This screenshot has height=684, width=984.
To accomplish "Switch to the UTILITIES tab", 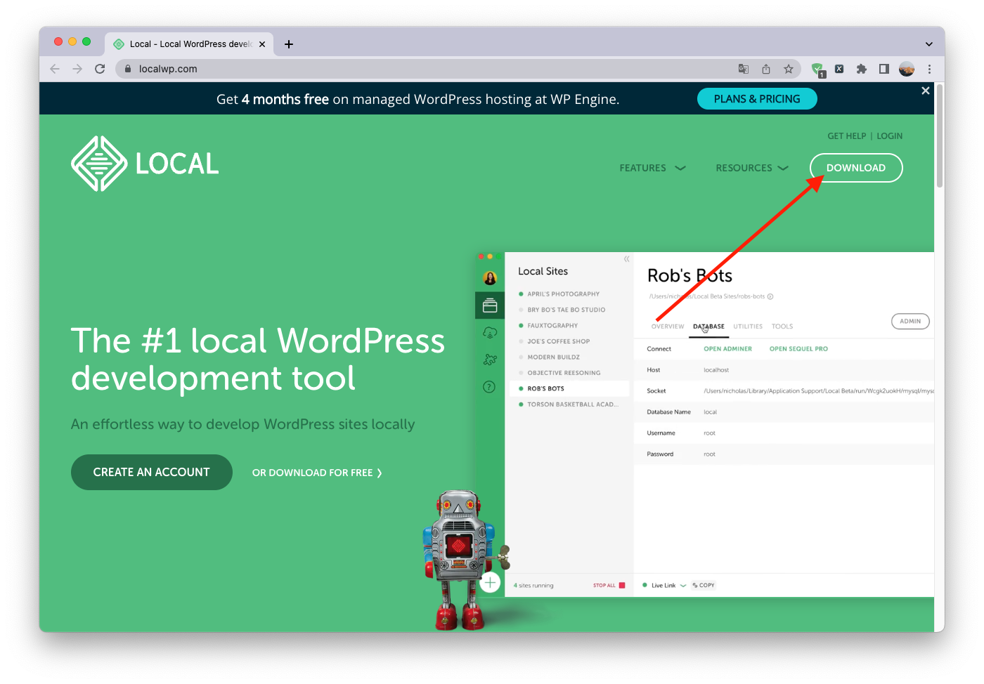I will tap(748, 327).
